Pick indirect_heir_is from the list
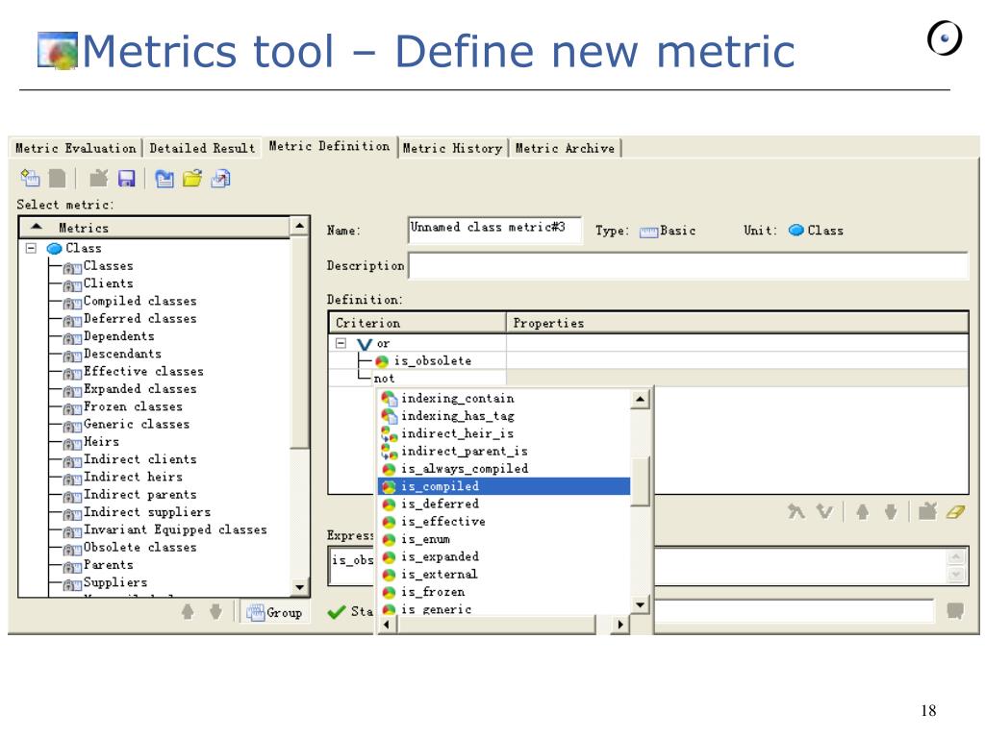The image size is (985, 738). point(504,433)
